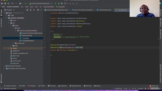Image resolution: width=162 pixels, height=91 pixels.
Task: Click the tabnine status bar widget
Action: click(x=118, y=88)
